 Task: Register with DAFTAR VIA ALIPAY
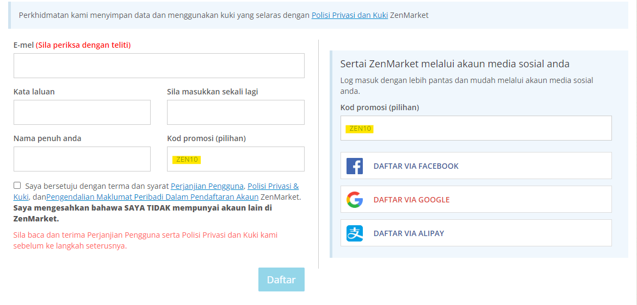tap(476, 233)
